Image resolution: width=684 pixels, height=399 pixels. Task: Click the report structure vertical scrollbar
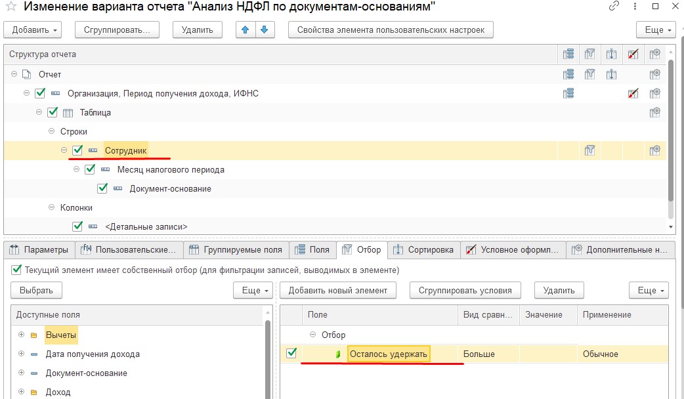tap(670, 131)
